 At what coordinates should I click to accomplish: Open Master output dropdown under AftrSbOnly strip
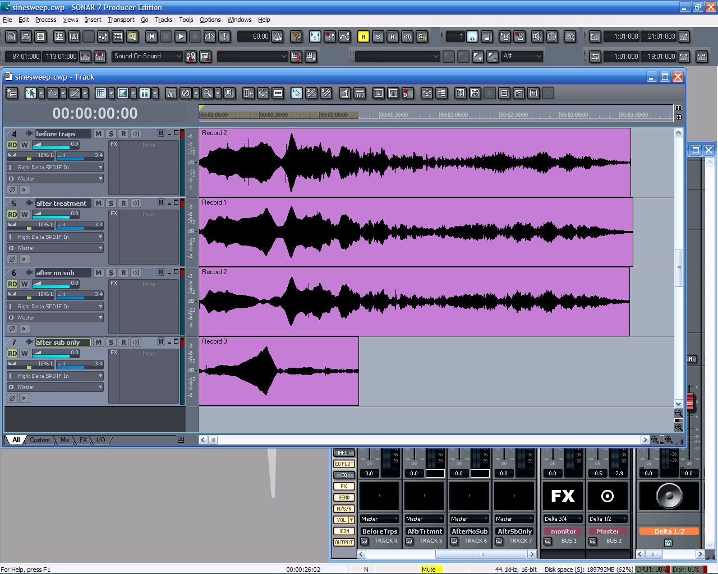[x=514, y=519]
